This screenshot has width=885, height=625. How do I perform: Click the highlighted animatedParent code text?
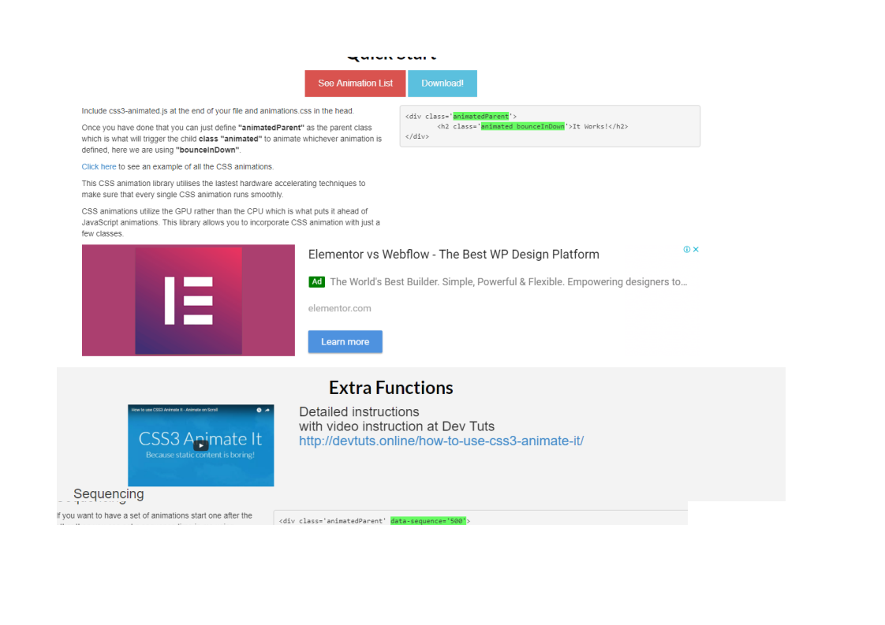[481, 117]
